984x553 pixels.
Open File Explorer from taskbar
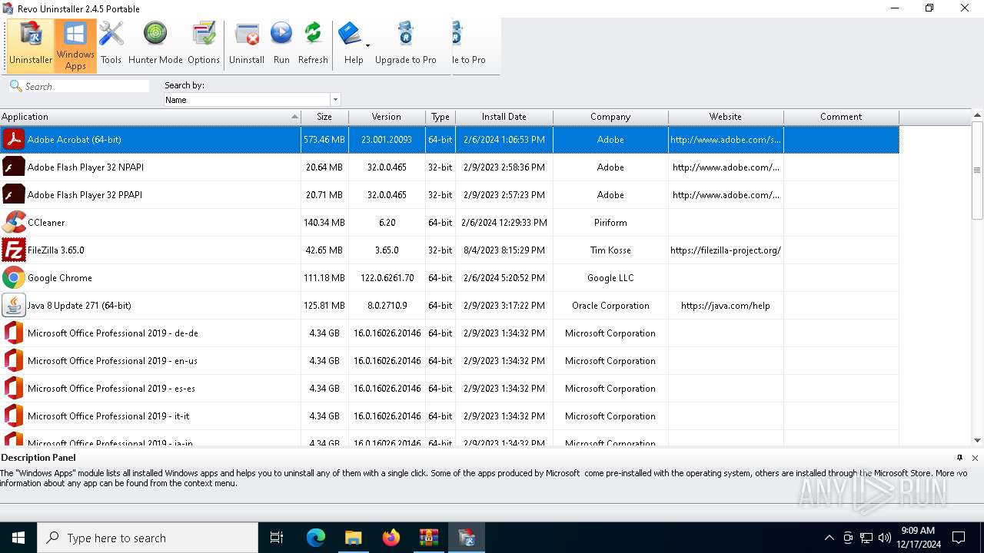coord(353,538)
